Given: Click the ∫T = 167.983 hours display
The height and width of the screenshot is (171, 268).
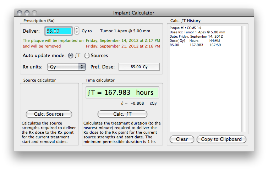Looking at the screenshot, I should click(x=122, y=93).
